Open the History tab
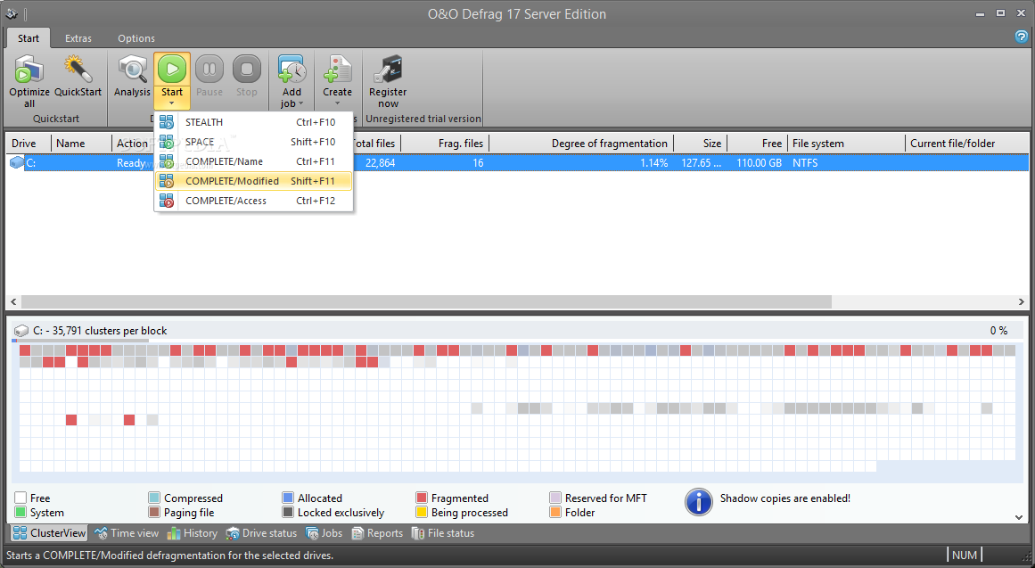Viewport: 1035px width, 568px height. [x=192, y=533]
